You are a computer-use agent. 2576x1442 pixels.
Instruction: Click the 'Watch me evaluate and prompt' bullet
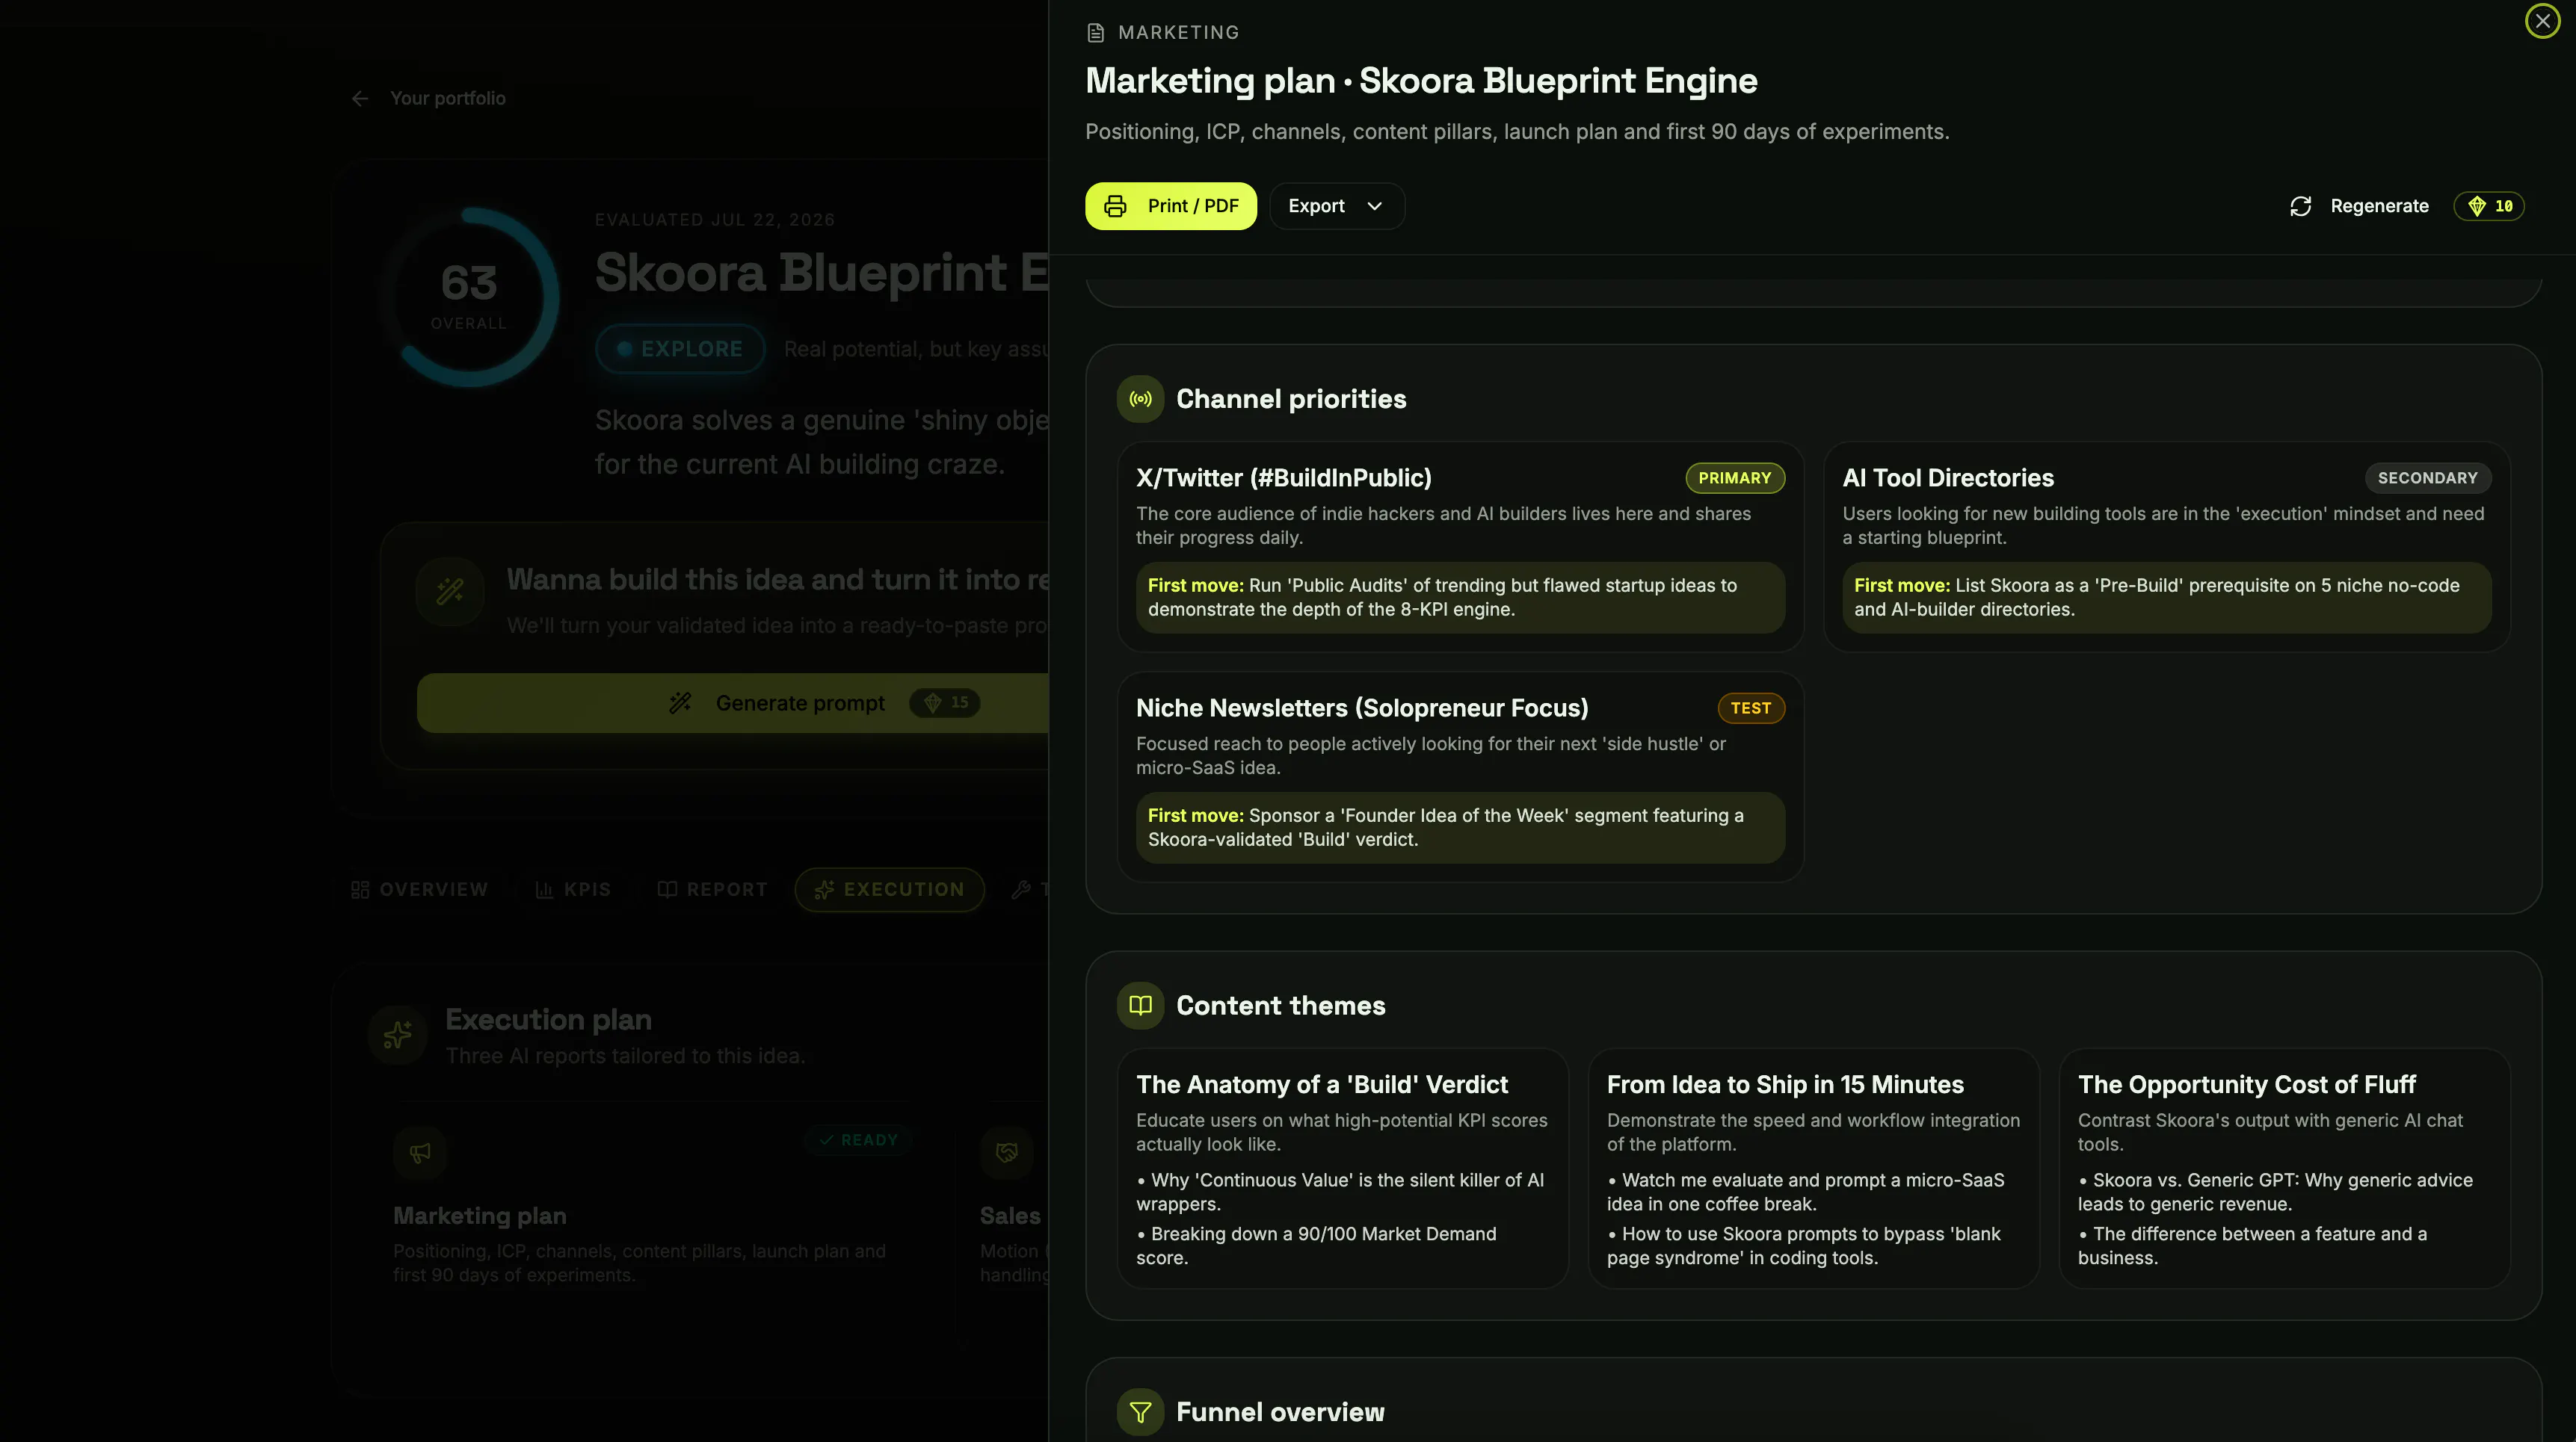(x=1806, y=1192)
